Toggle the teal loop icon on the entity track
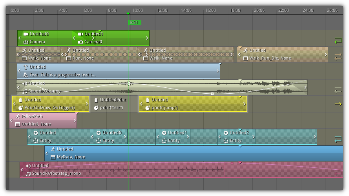This screenshot has width=349, height=196. pos(338,139)
